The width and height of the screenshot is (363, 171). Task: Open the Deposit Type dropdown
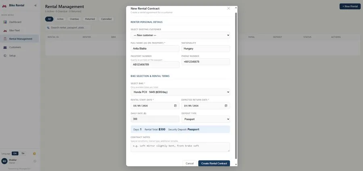pos(206,119)
